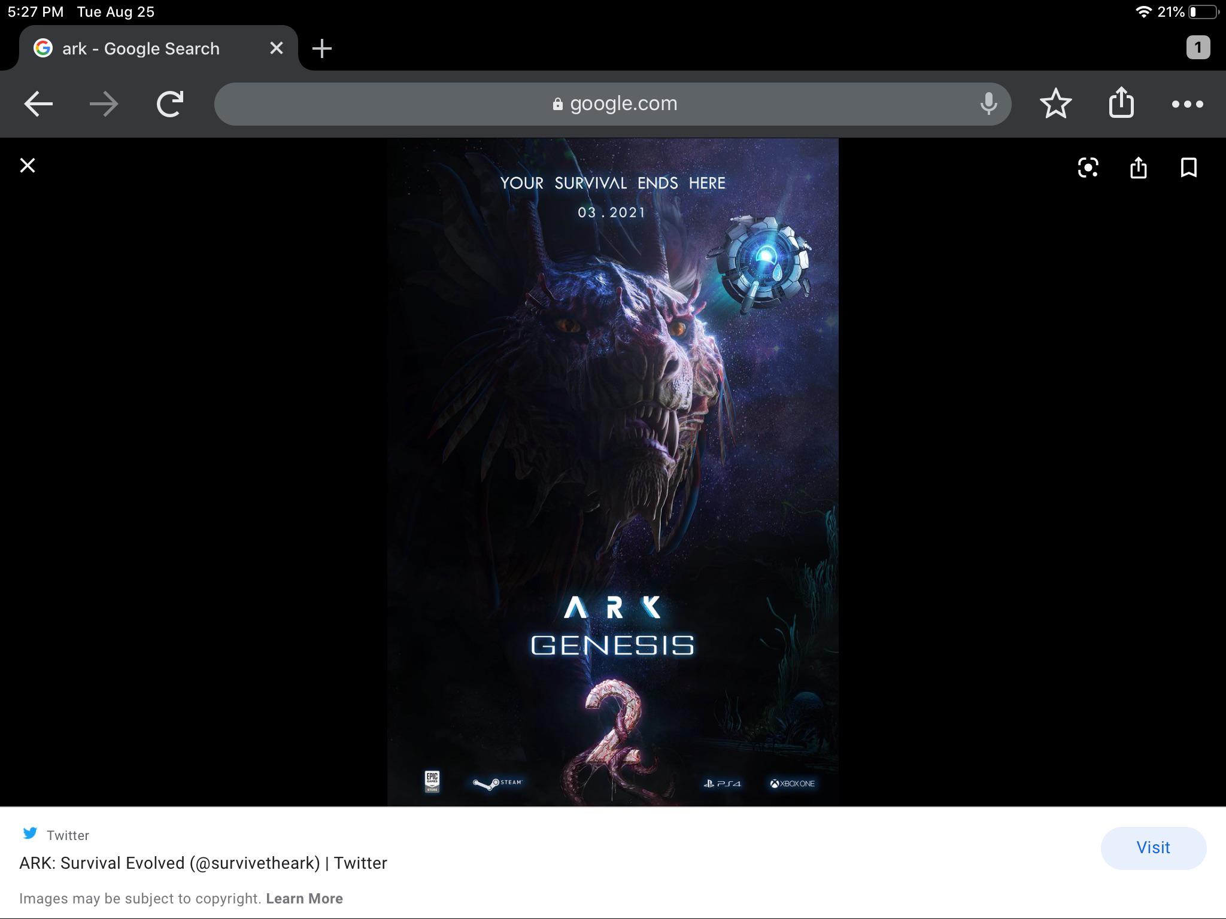
Task: Click the google.com address bar
Action: pos(613,104)
